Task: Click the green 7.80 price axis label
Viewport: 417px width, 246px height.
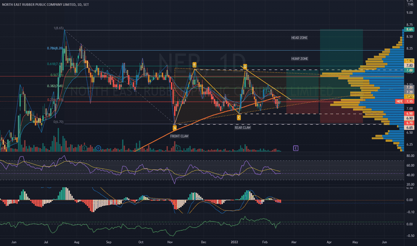Action: tap(409, 71)
